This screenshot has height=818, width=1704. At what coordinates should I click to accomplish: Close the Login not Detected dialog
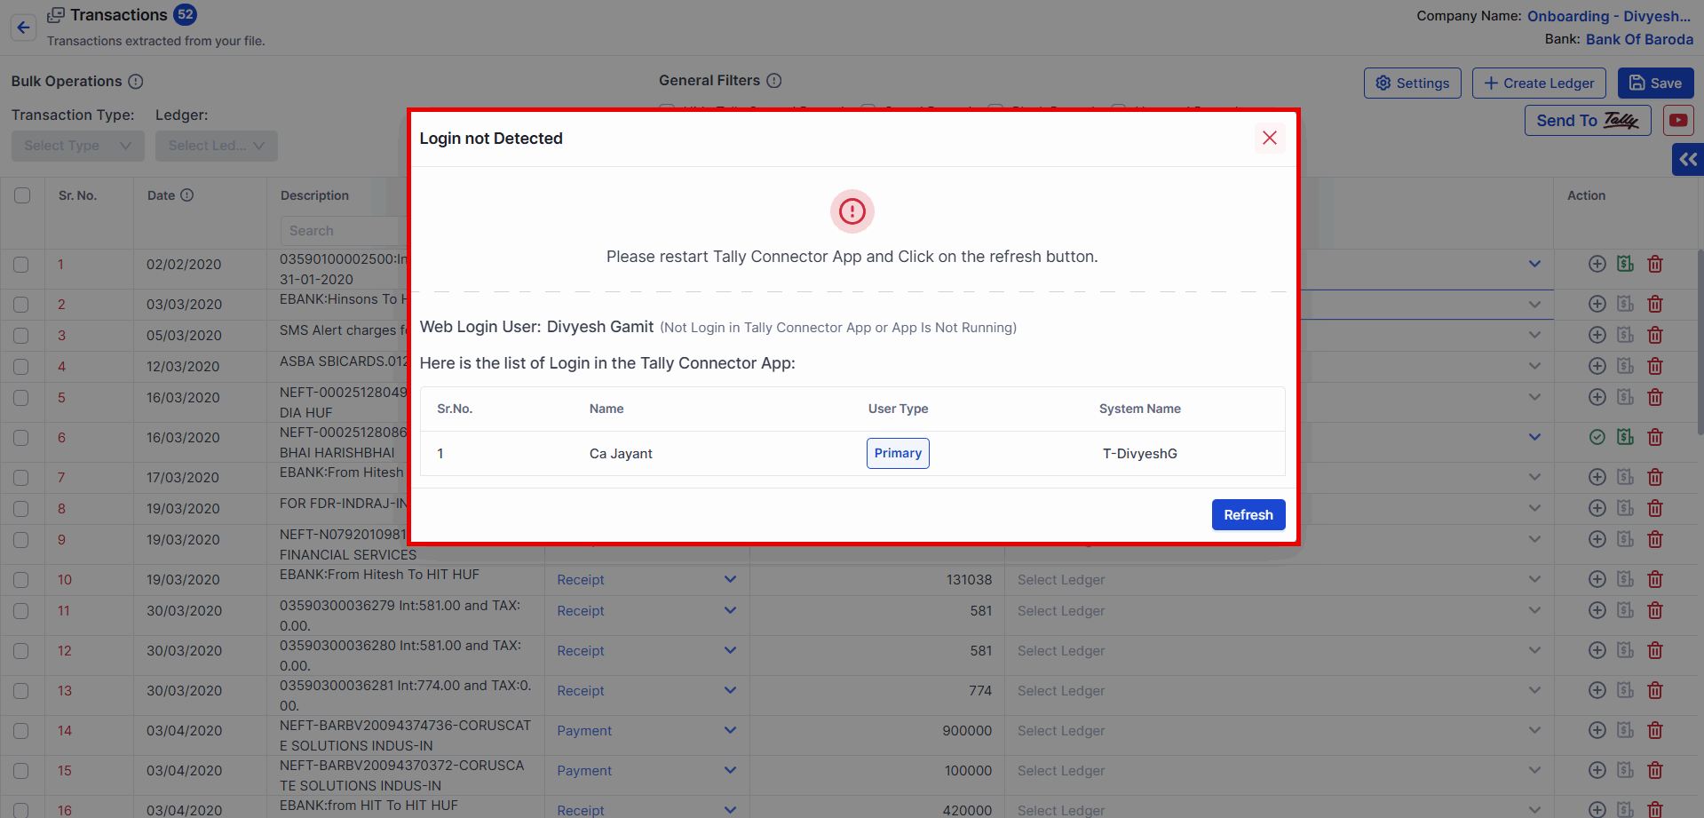[1269, 138]
